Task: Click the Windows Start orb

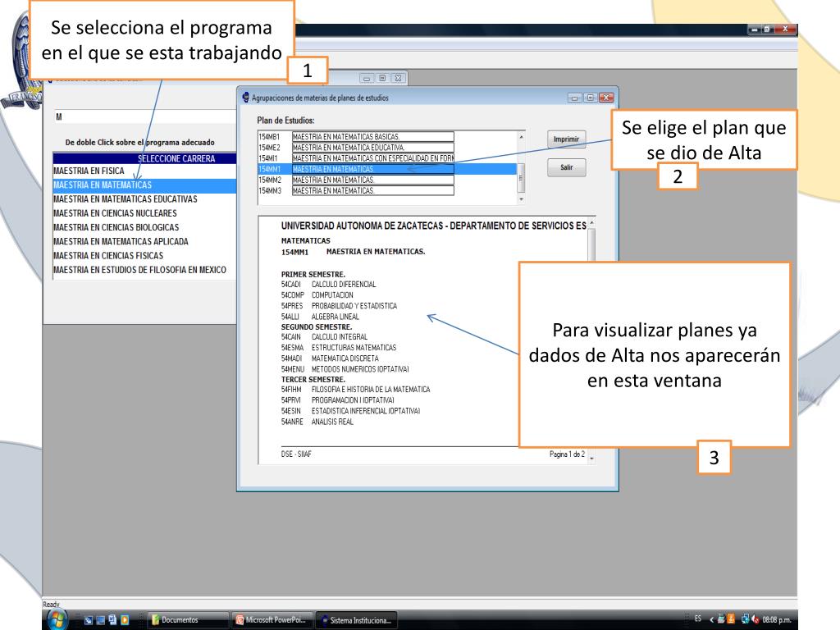Action: coord(59,619)
